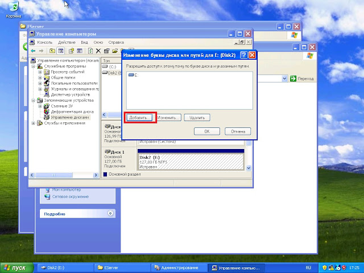Click the Отмена button
This screenshot has width=364, height=273.
point(238,131)
